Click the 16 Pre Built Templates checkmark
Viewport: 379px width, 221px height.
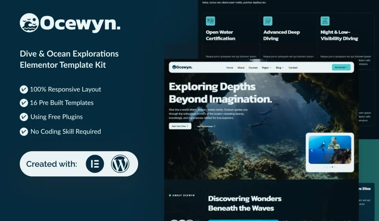24,103
